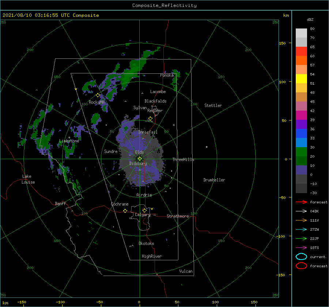Click the HighRiver town label

(x=152, y=256)
